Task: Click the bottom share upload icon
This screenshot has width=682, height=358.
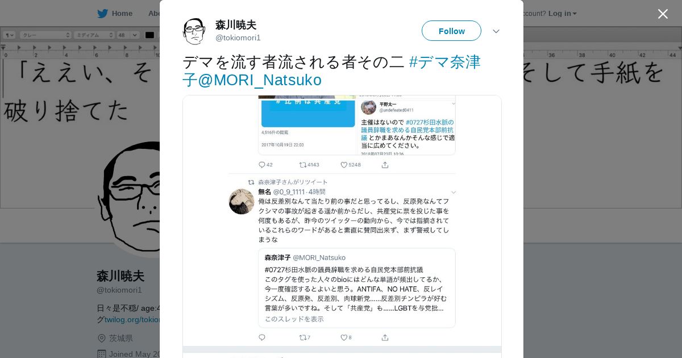Action: point(385,338)
